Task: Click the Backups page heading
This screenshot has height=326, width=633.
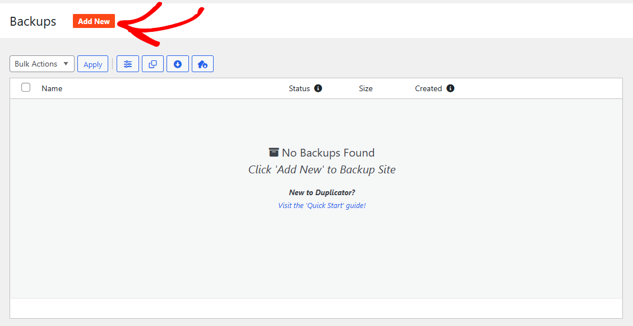Action: click(x=33, y=21)
